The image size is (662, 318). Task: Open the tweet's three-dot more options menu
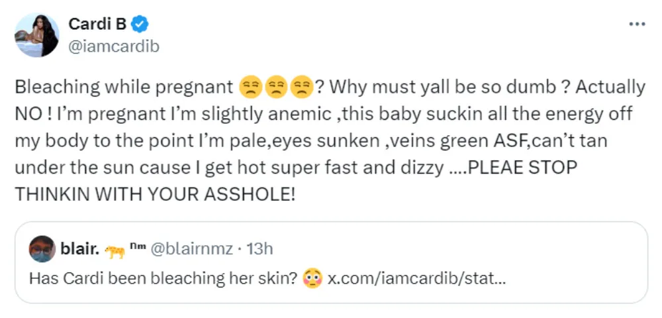coord(636,25)
